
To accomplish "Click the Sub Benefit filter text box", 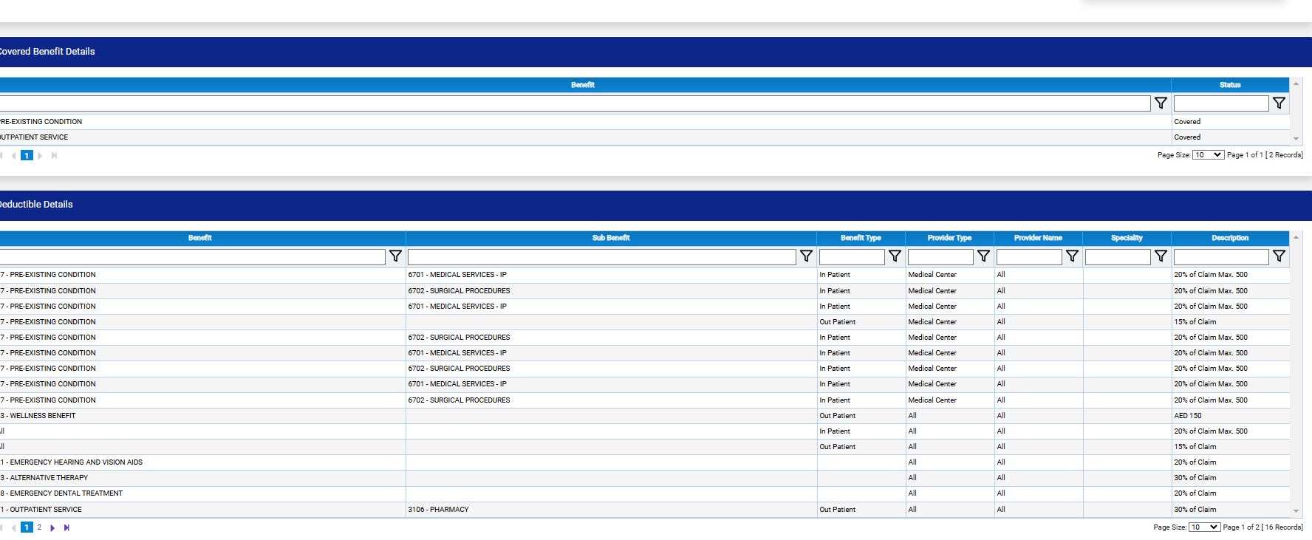I will [x=601, y=256].
